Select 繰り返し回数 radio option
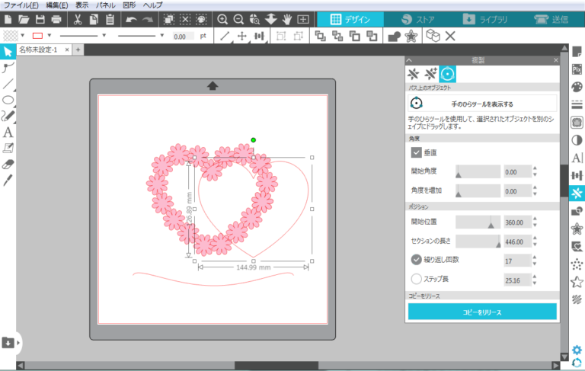The width and height of the screenshot is (585, 371). (417, 260)
